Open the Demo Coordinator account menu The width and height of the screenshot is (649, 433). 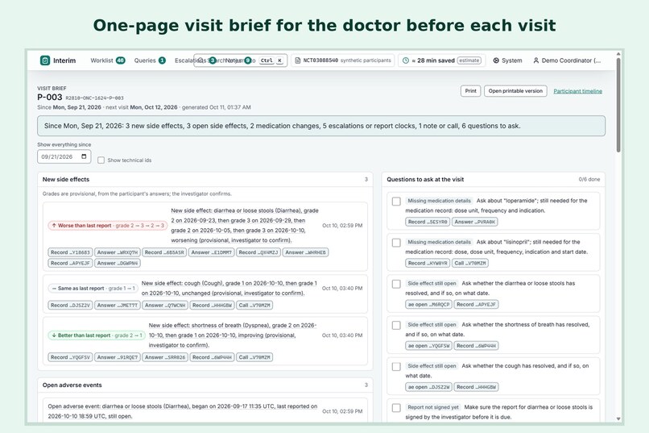coord(567,60)
